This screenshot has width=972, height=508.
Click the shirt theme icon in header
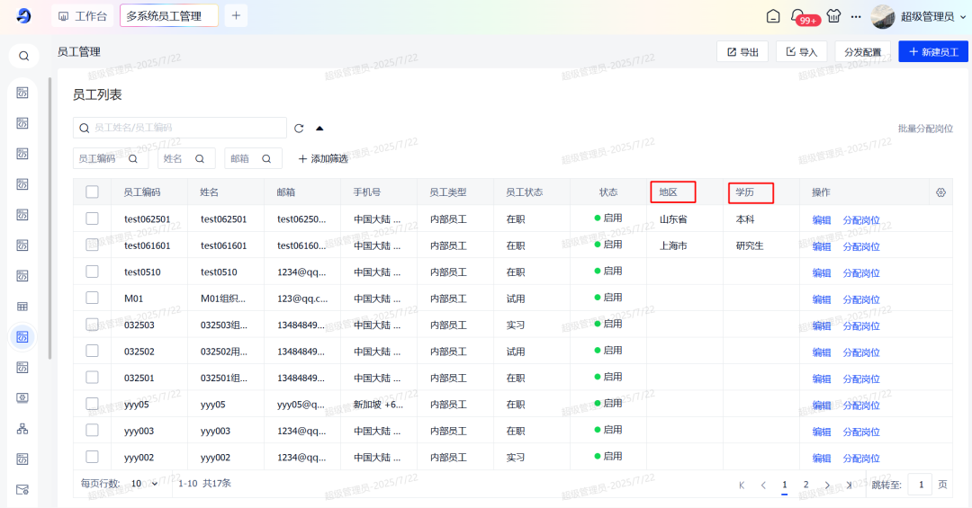[833, 16]
